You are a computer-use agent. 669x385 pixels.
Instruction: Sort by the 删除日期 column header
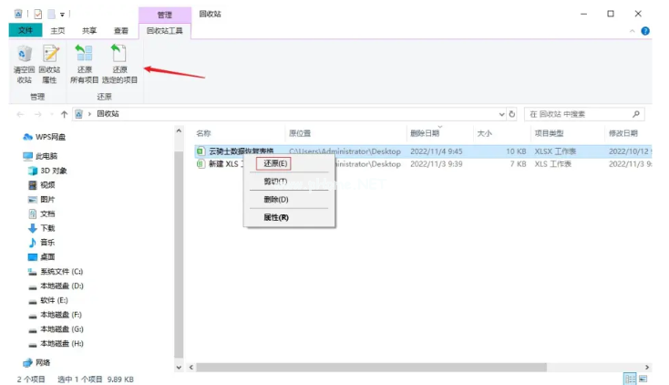(x=425, y=133)
